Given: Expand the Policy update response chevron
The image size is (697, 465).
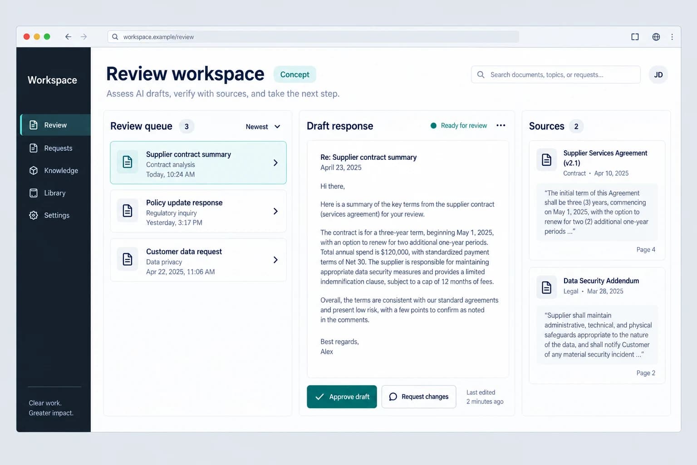Looking at the screenshot, I should click(275, 211).
